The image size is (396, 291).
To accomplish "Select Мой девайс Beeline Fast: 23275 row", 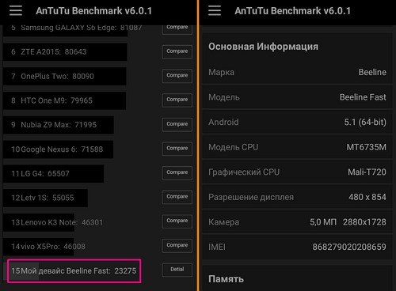I will pos(74,271).
